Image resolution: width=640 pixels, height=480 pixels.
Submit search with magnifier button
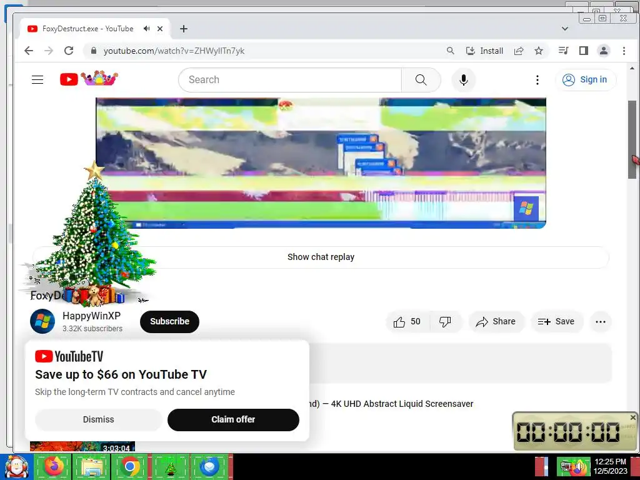[421, 79]
